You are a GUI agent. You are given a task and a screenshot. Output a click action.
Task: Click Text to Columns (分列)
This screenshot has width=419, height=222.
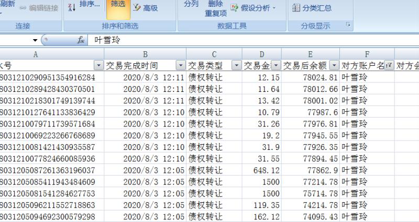pyautogui.click(x=191, y=4)
